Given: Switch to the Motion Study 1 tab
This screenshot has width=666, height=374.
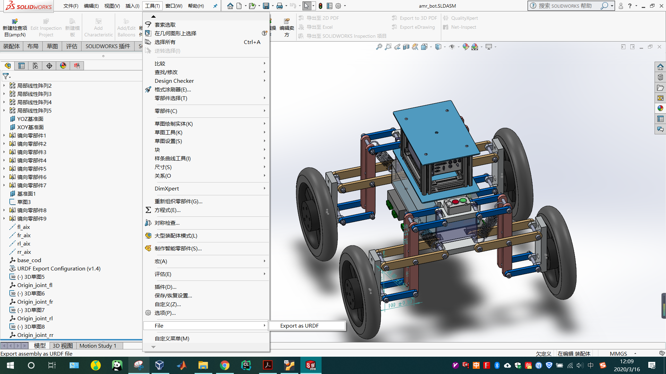Looking at the screenshot, I should coord(98,346).
